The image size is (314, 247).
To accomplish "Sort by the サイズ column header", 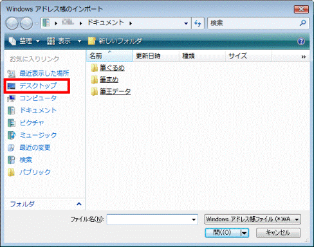I will [x=248, y=56].
